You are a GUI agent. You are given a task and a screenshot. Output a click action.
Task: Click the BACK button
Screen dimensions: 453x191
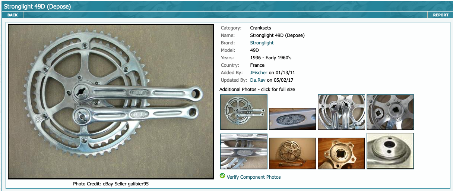(x=12, y=15)
